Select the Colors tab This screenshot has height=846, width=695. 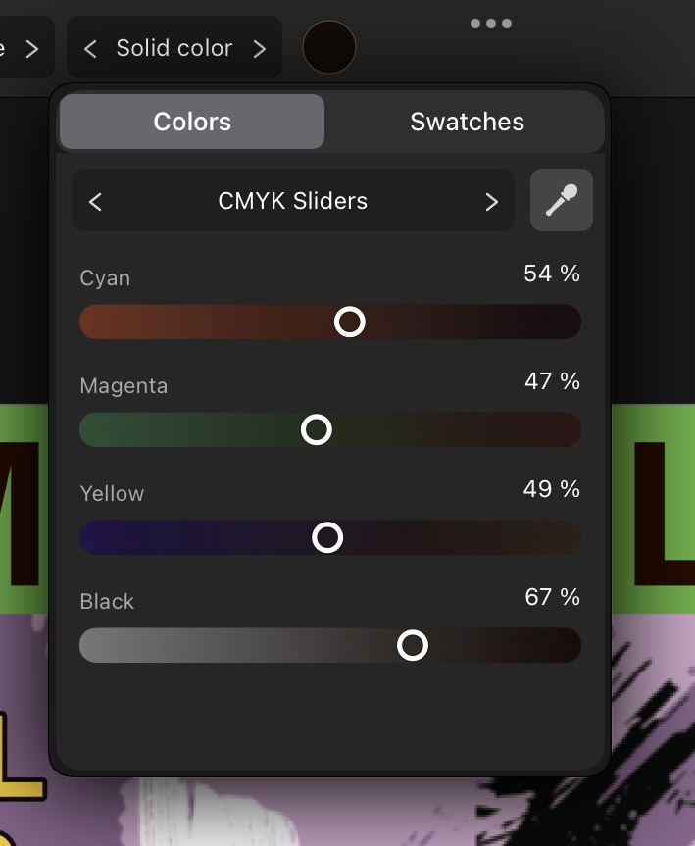click(x=191, y=122)
